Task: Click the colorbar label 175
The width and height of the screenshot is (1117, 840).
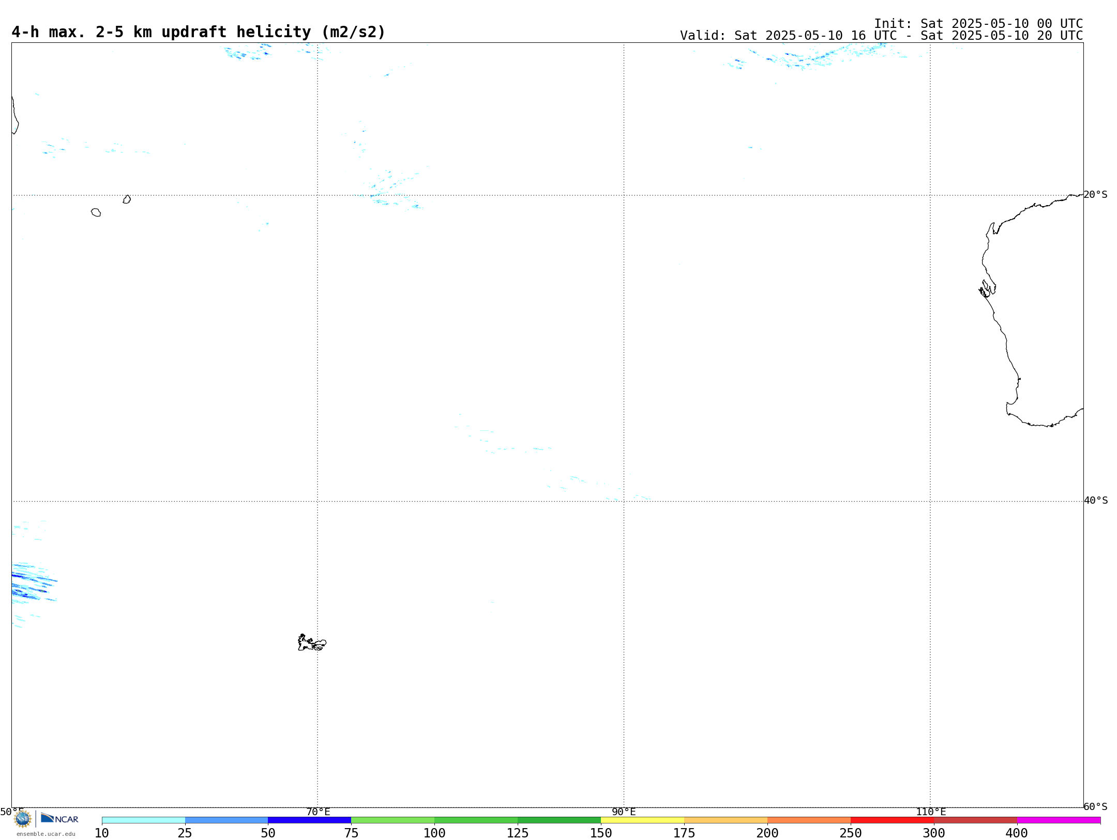Action: click(685, 833)
